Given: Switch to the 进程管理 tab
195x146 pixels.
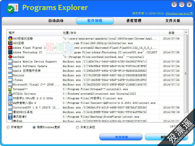Looking at the screenshot, I should [x=134, y=21].
